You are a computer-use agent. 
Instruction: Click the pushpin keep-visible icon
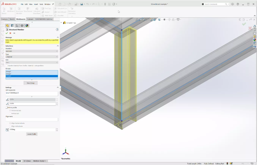point(14,33)
